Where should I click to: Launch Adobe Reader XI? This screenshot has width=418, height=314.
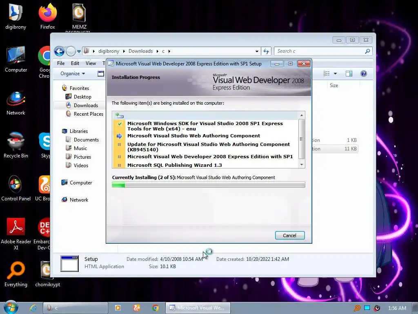[16, 233]
